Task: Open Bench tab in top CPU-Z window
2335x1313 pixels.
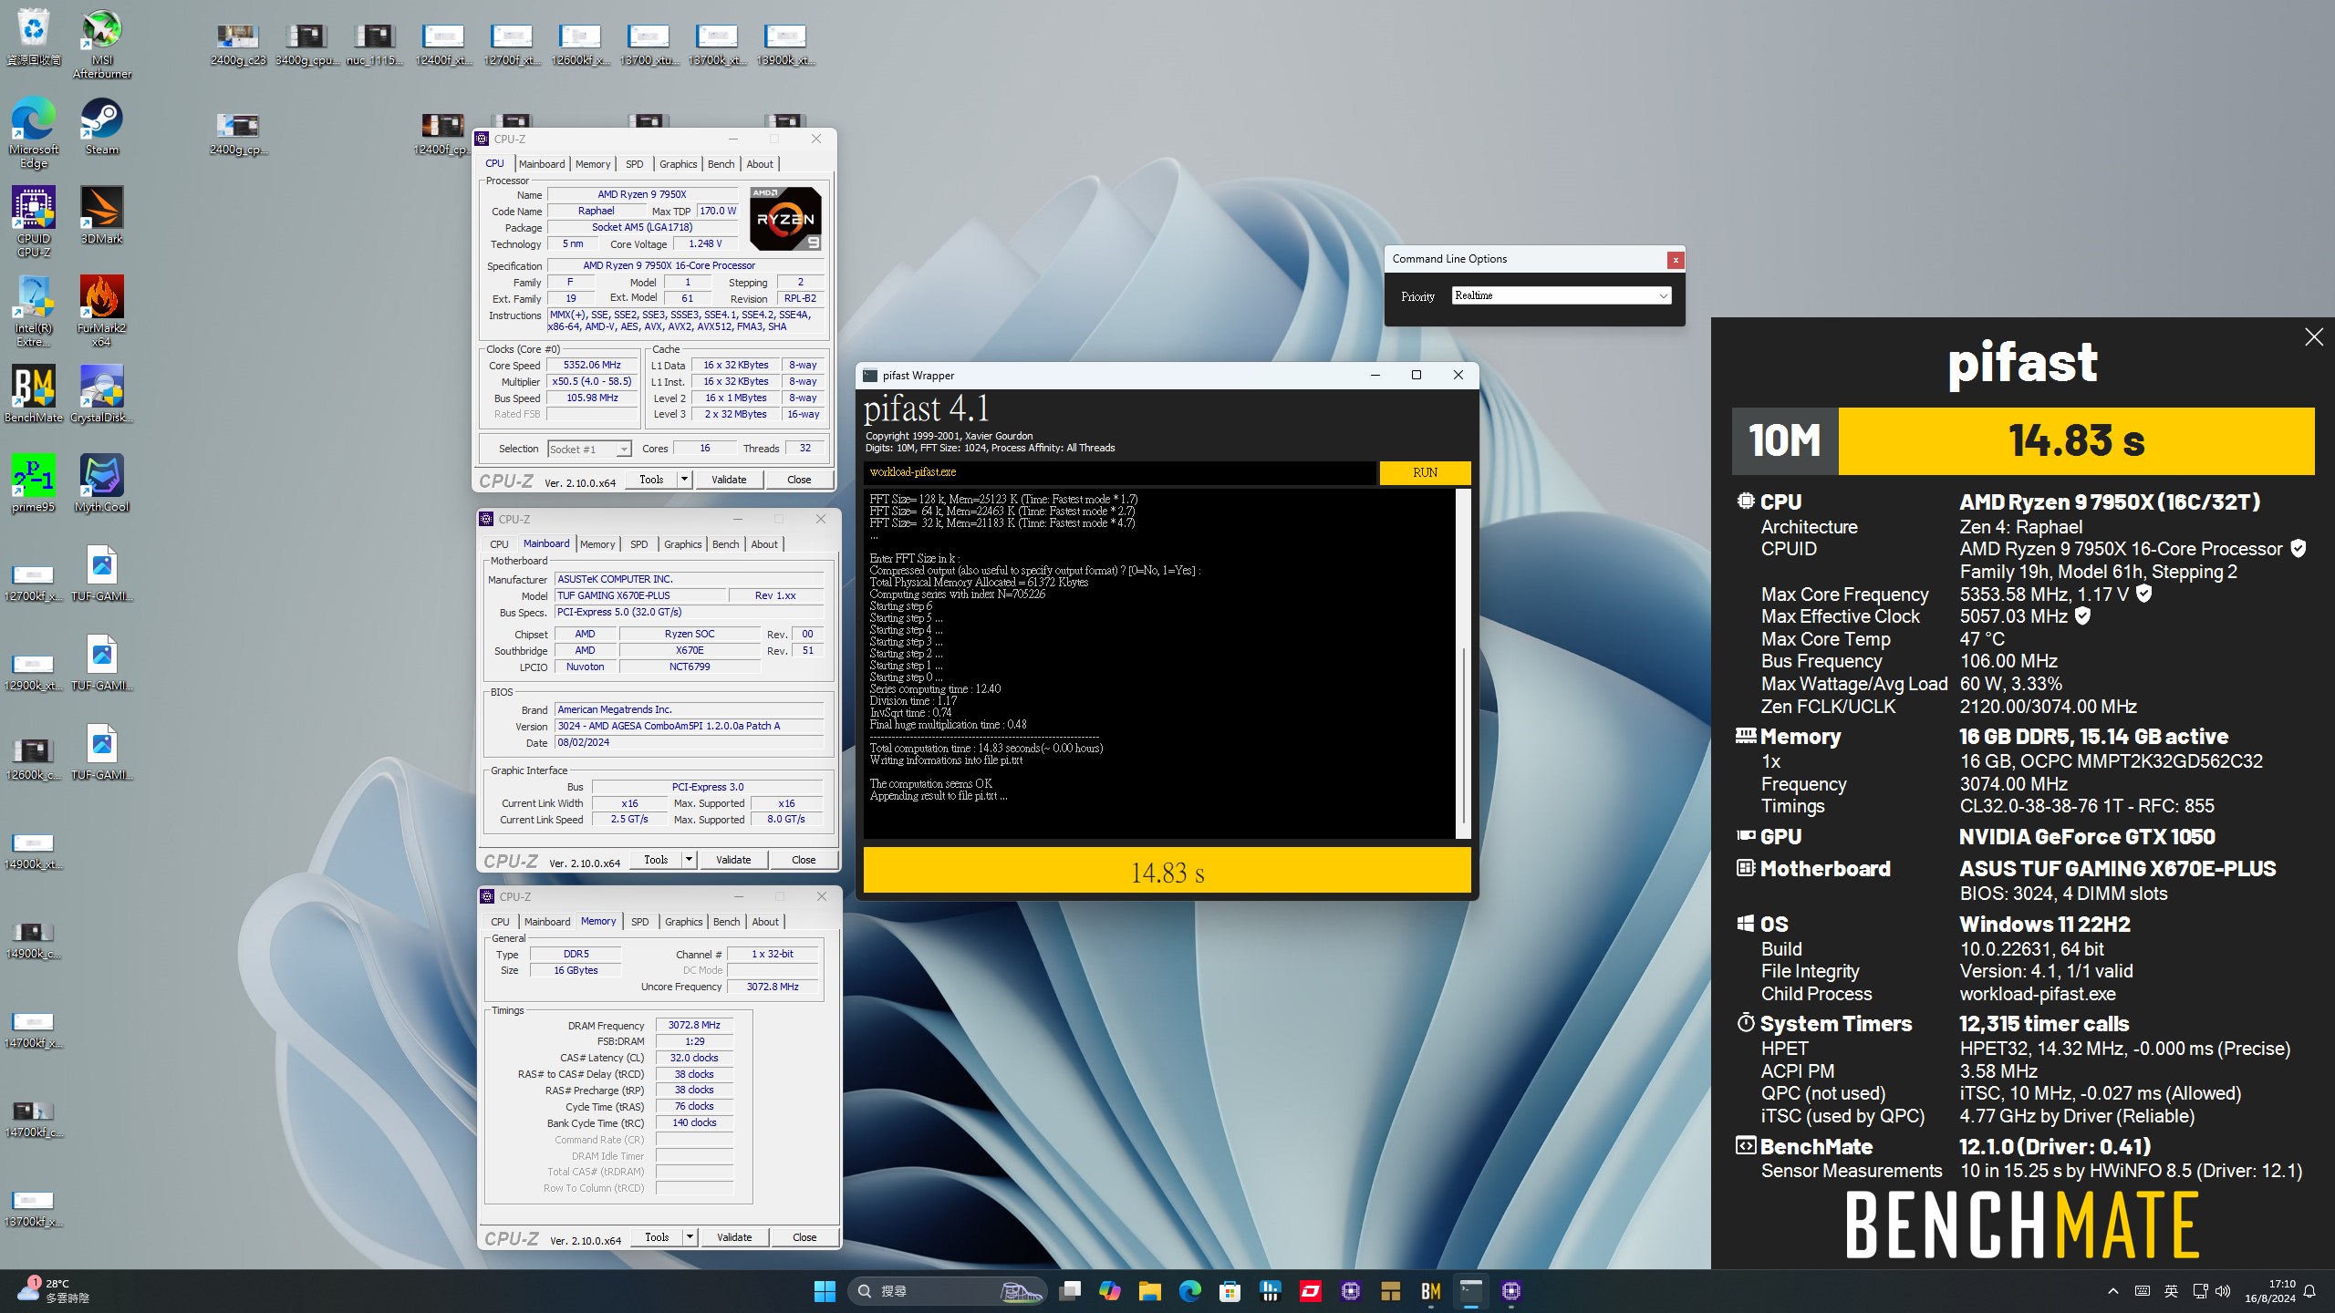Action: click(x=721, y=164)
